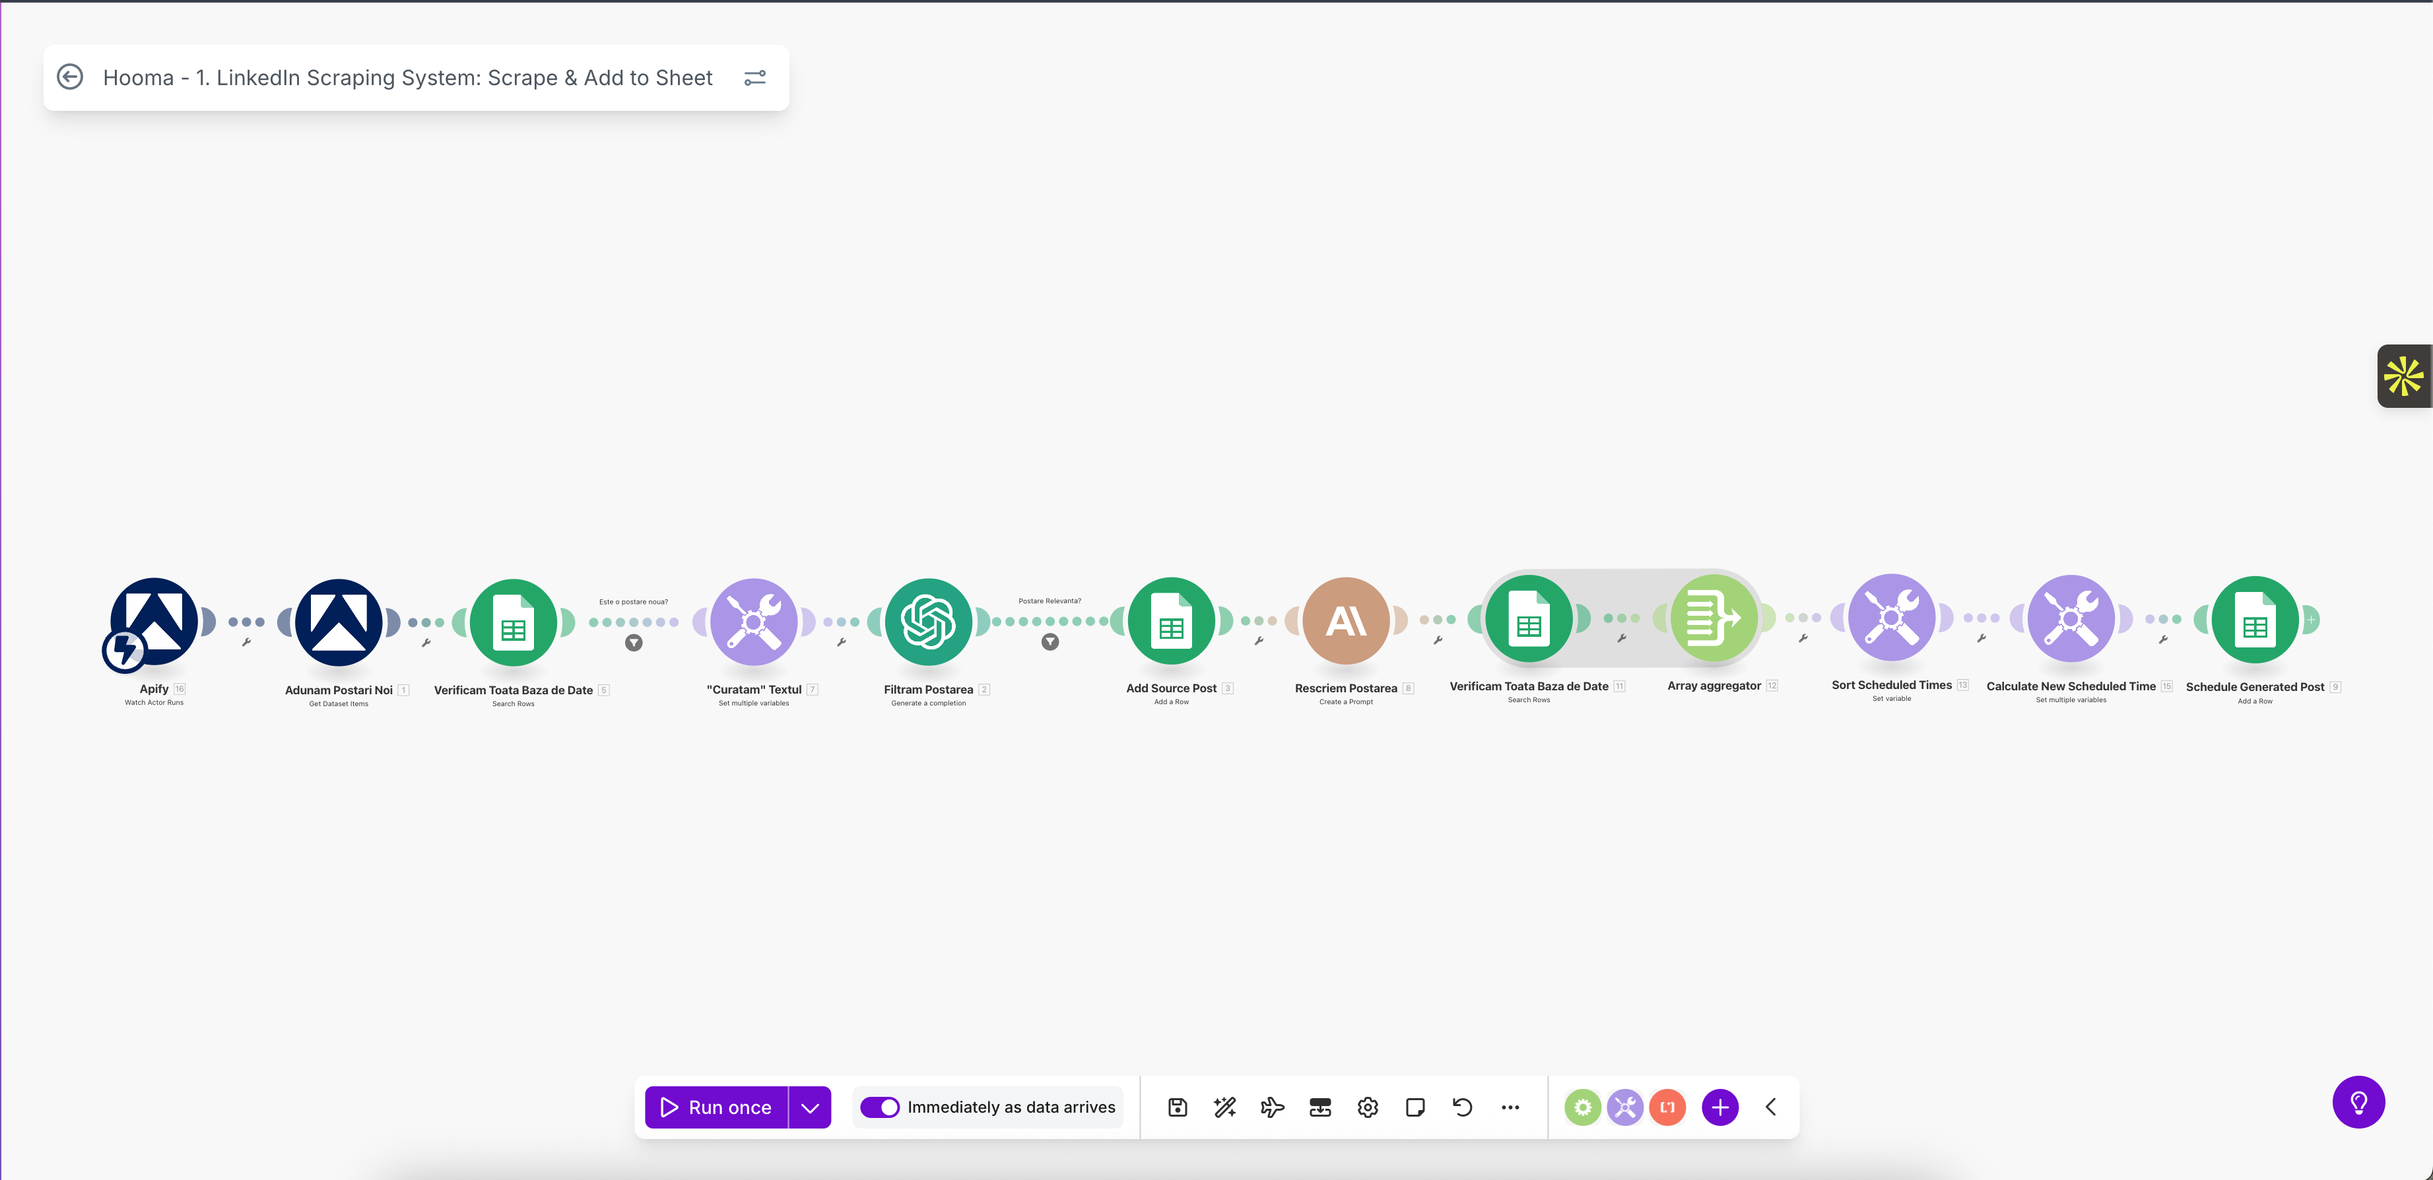Screen dimensions: 2433x1180
Task: Select the Filtram Postarea OpenAI module
Action: (927, 622)
